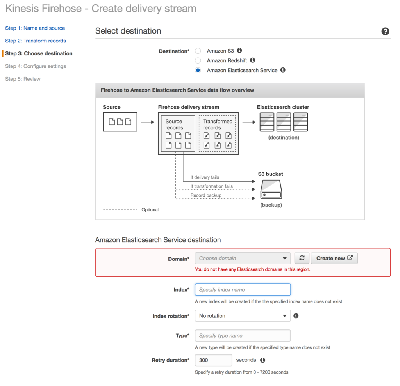Screen dimensions: 400x386
Task: Open the help question mark icon
Action: coord(385,31)
